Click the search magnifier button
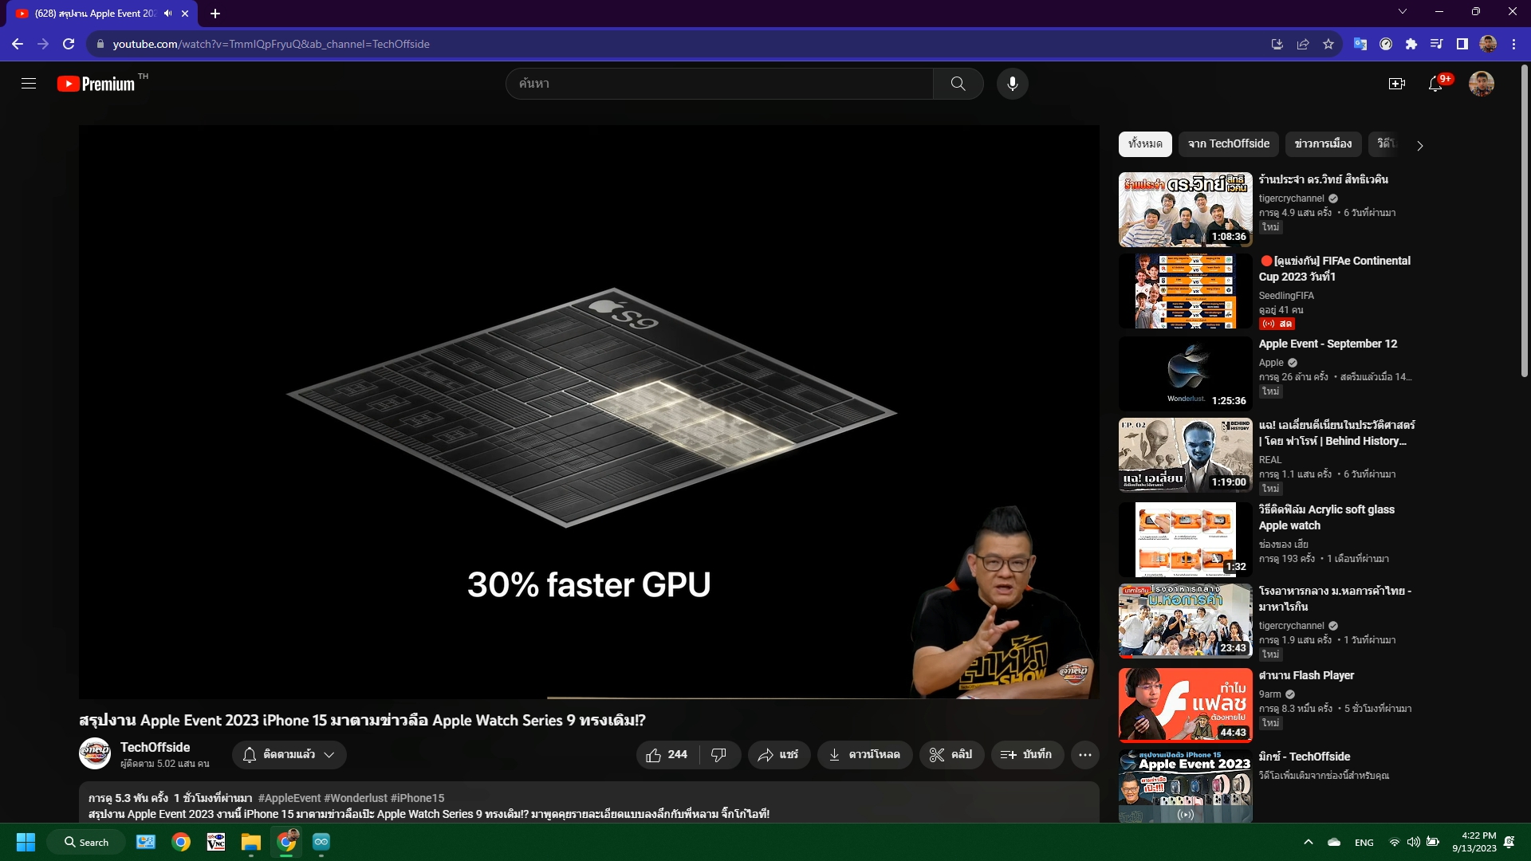Viewport: 1531px width, 861px height. pyautogui.click(x=958, y=84)
